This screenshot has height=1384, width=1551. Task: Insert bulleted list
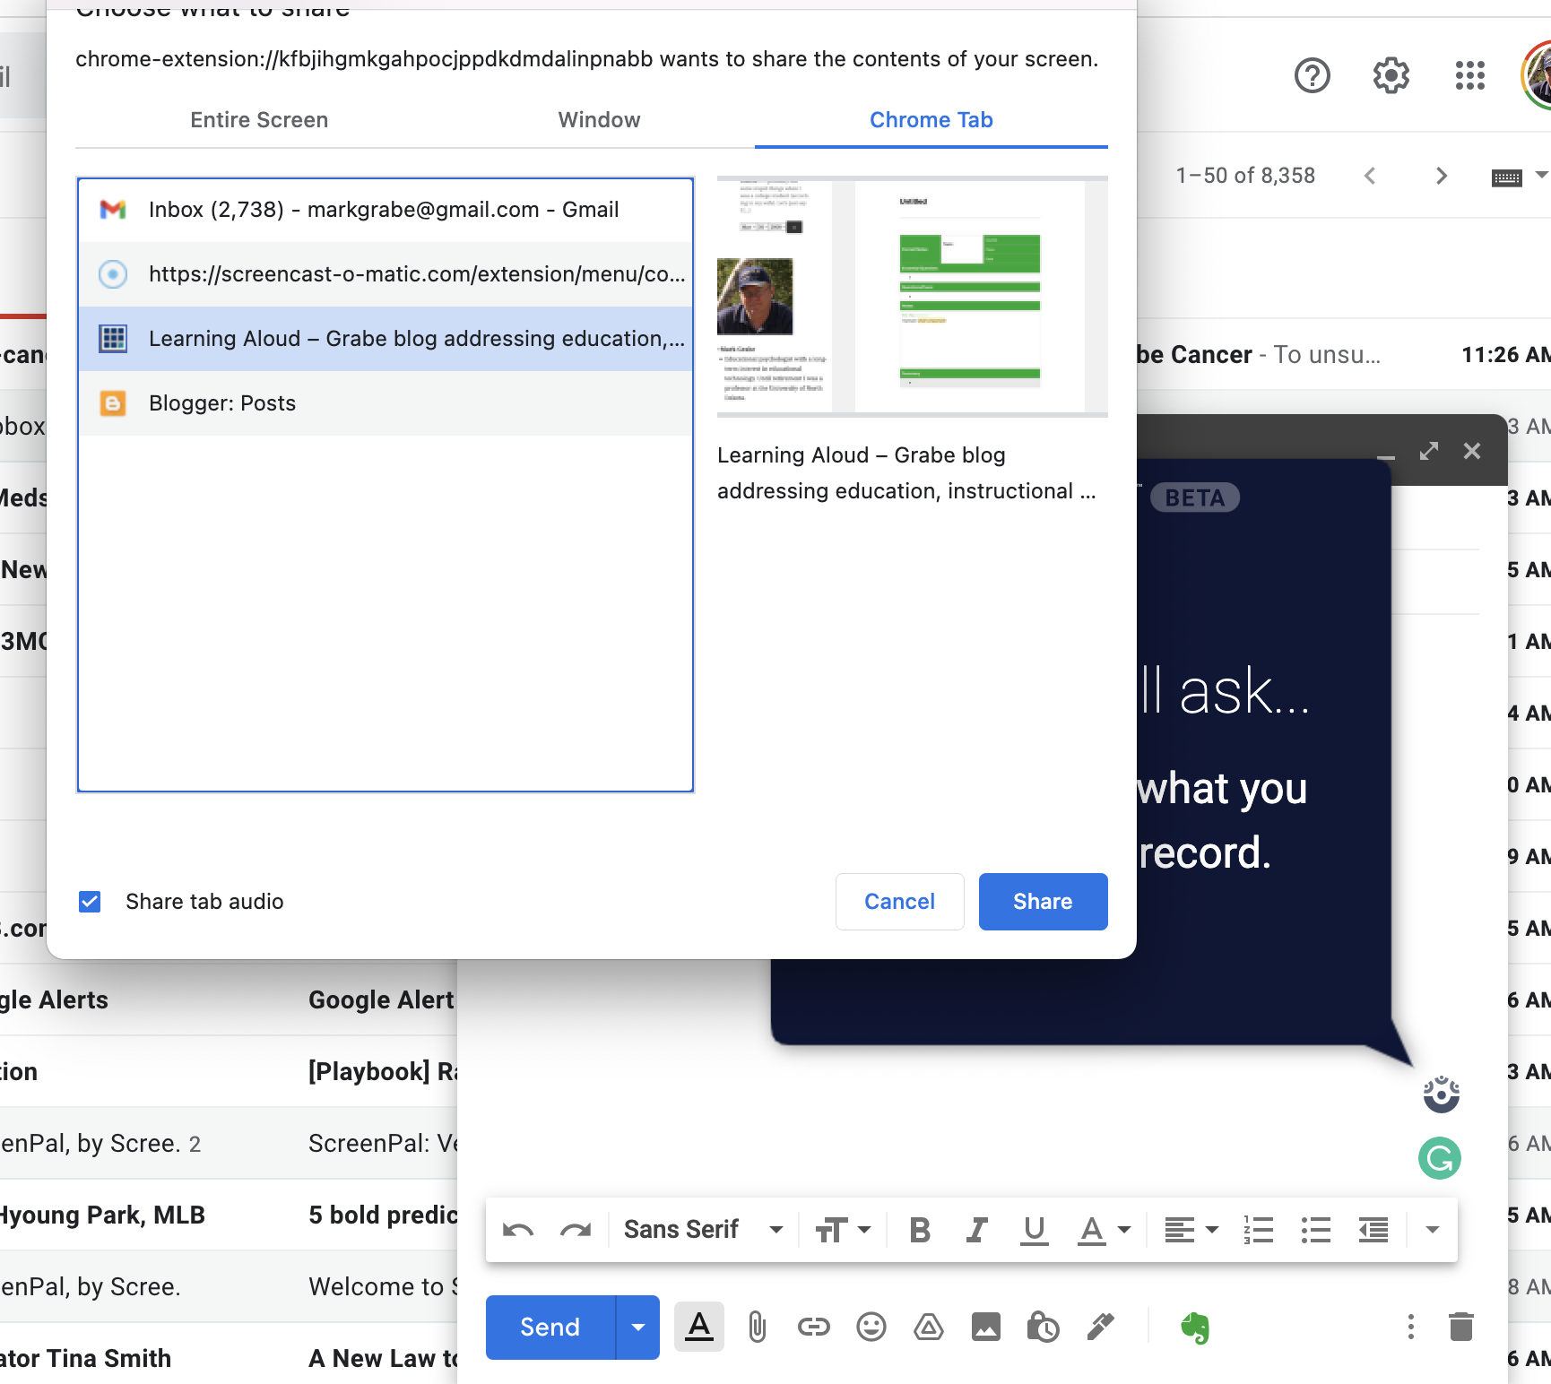tap(1316, 1230)
